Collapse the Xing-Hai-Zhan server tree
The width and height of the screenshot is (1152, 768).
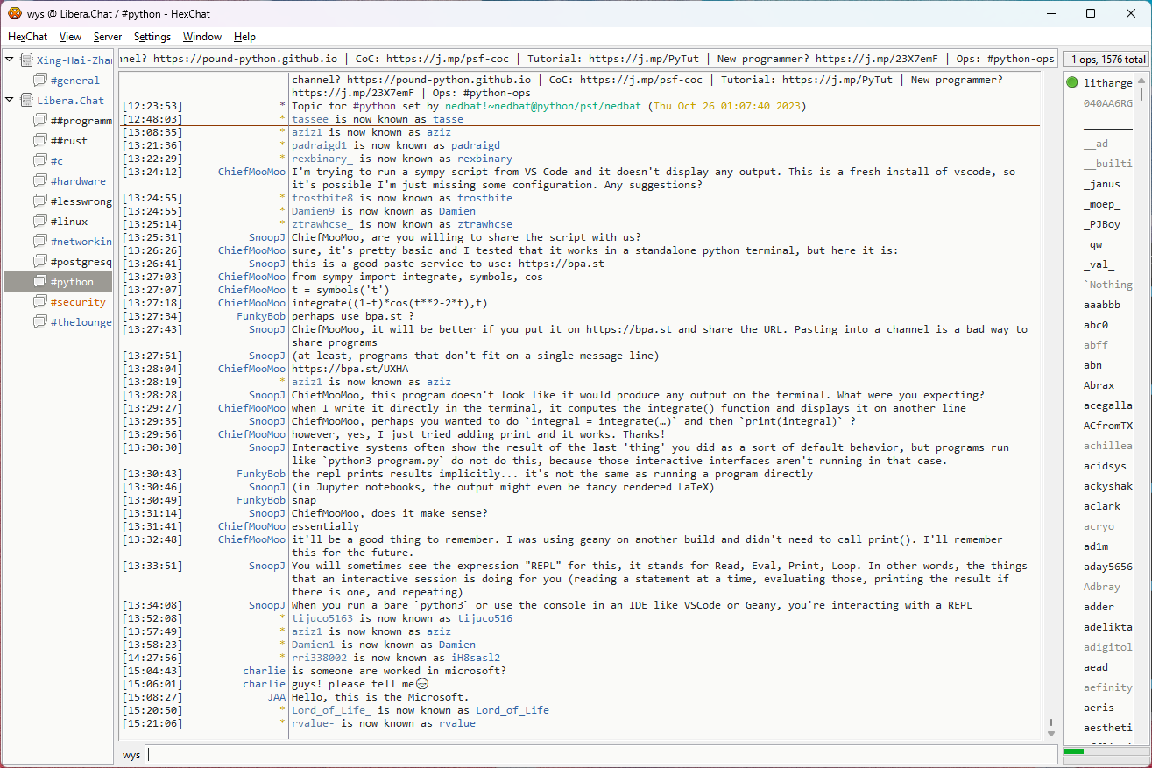point(10,60)
